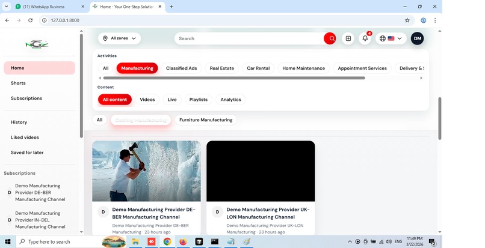The image size is (485, 248).
Task: Select the All content filter
Action: pyautogui.click(x=115, y=100)
